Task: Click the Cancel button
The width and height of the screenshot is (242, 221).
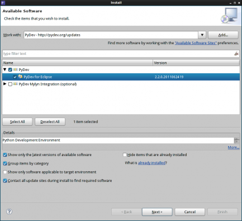Action: pyautogui.click(x=190, y=212)
